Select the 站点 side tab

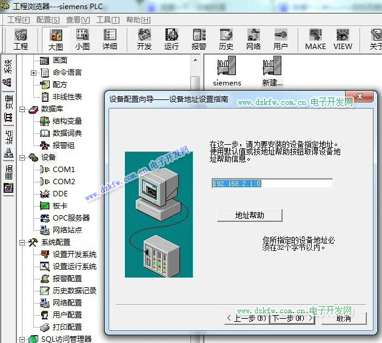(8, 144)
